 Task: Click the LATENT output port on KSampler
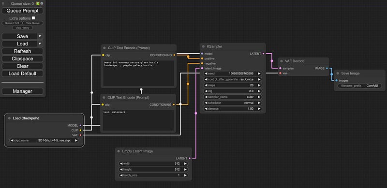tap(263, 54)
